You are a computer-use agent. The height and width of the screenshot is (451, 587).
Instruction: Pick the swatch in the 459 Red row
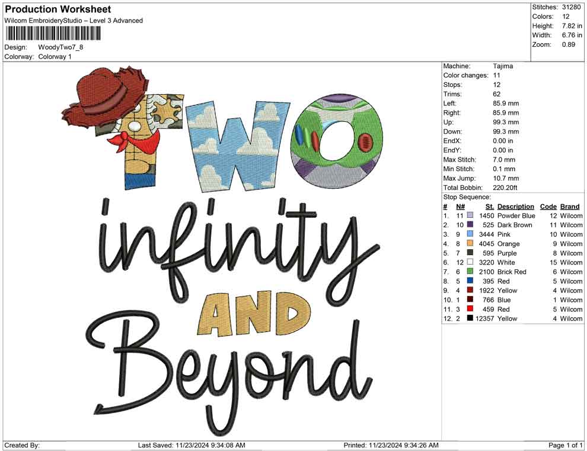click(470, 308)
